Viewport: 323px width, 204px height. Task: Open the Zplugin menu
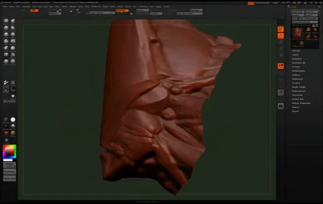(158, 7)
